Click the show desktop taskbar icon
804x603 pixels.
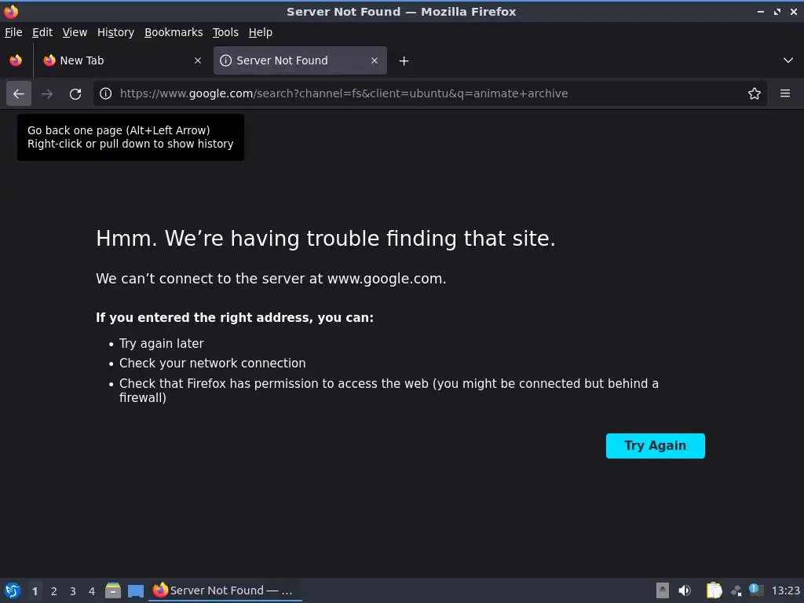click(136, 591)
